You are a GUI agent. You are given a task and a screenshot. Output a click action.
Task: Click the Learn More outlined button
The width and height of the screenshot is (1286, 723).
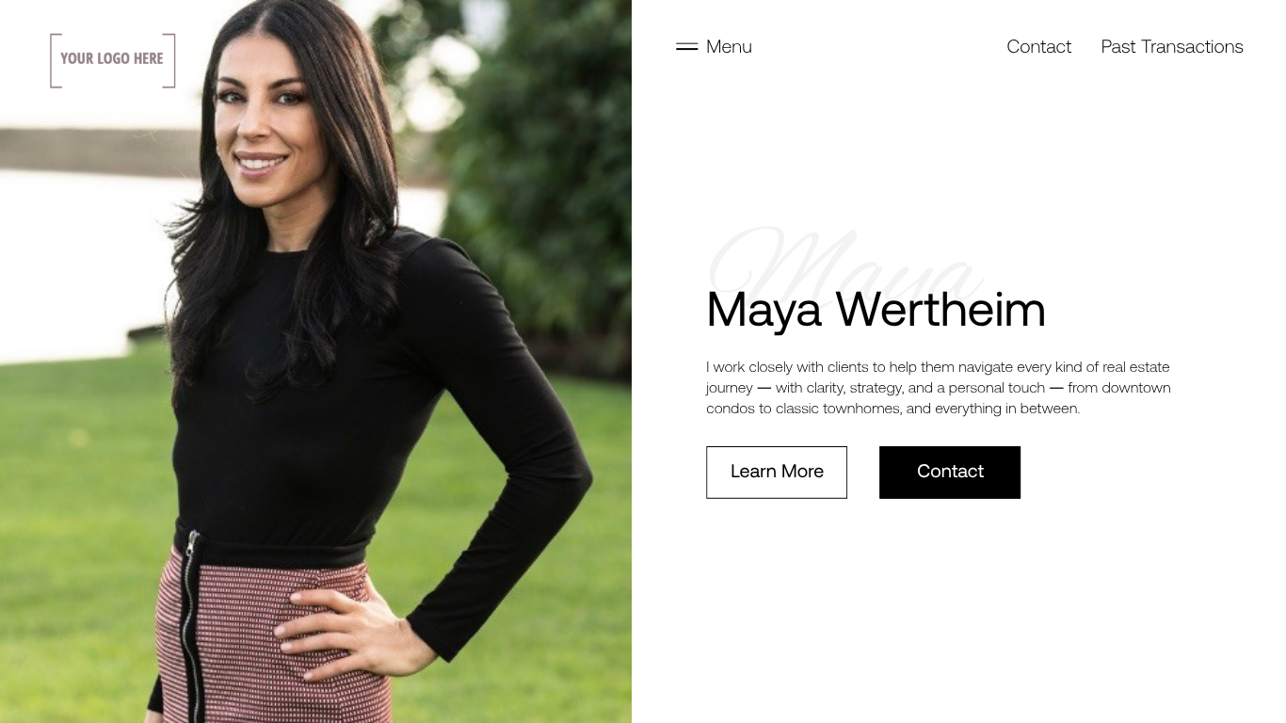point(777,472)
